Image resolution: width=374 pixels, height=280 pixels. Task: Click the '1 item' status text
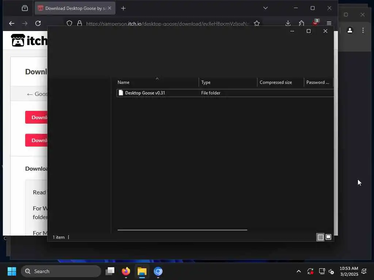coord(58,237)
